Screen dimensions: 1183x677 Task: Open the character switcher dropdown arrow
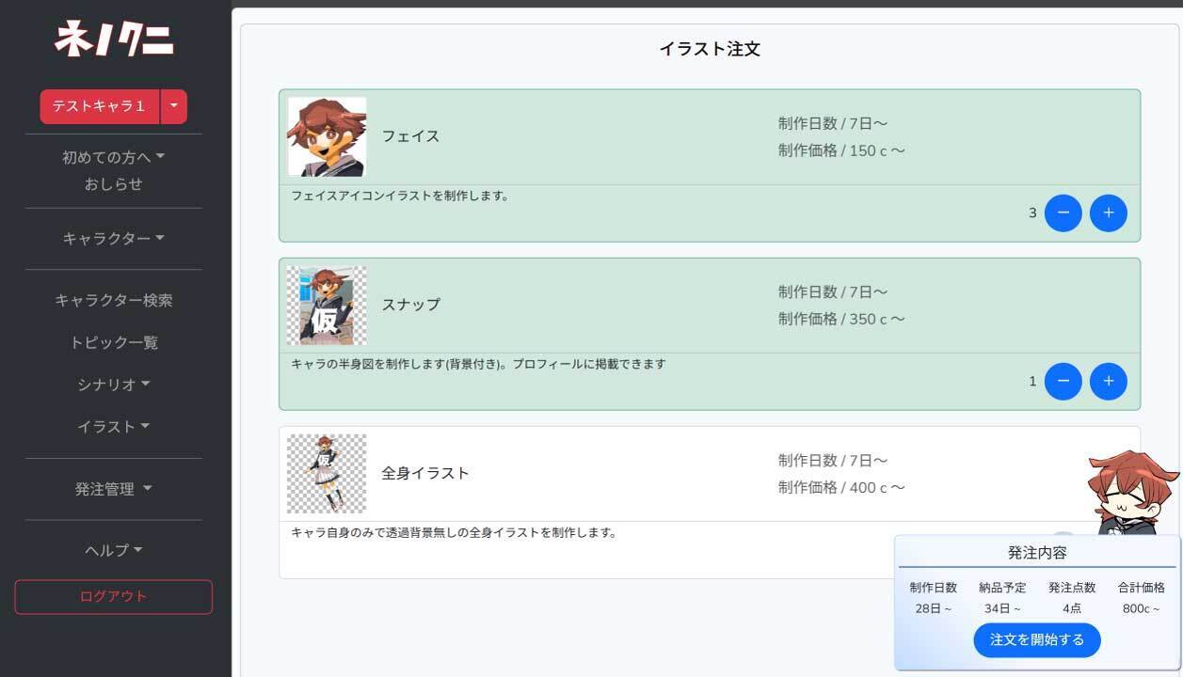174,107
